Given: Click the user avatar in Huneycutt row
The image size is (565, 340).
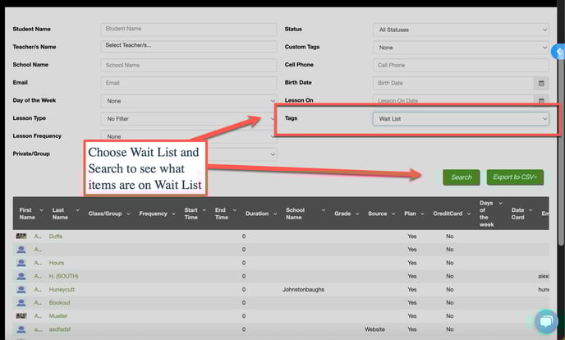Looking at the screenshot, I should [21, 289].
